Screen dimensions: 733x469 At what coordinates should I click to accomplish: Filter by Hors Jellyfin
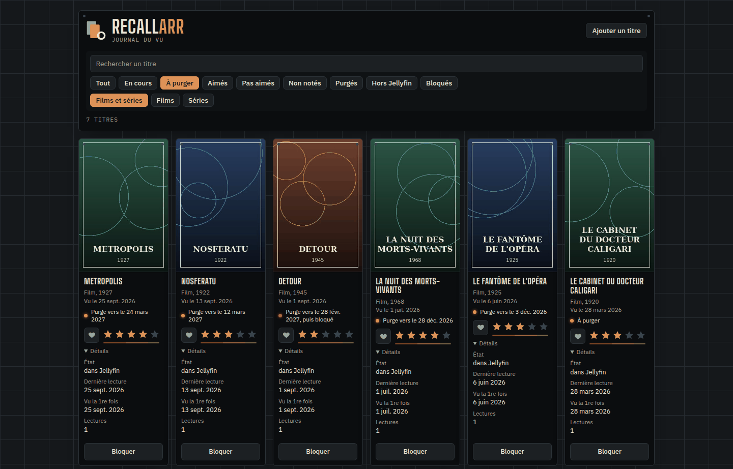coord(391,83)
